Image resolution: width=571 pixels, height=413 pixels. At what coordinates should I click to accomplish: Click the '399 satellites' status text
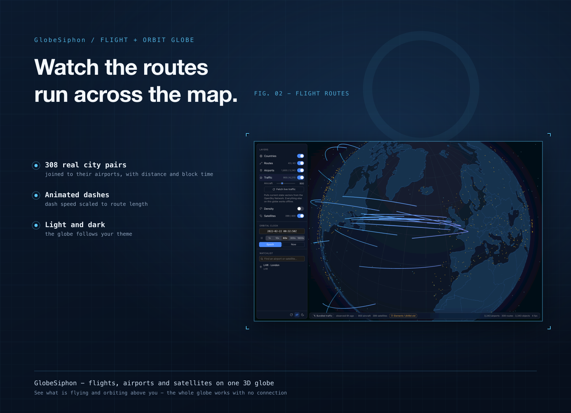click(380, 316)
